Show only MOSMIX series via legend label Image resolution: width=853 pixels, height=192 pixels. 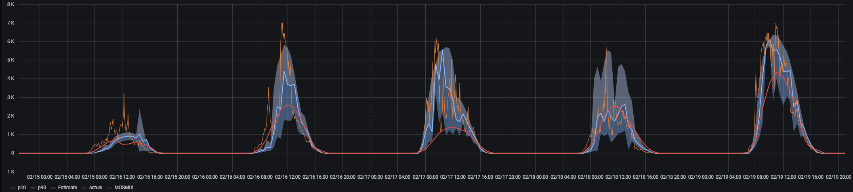124,188
